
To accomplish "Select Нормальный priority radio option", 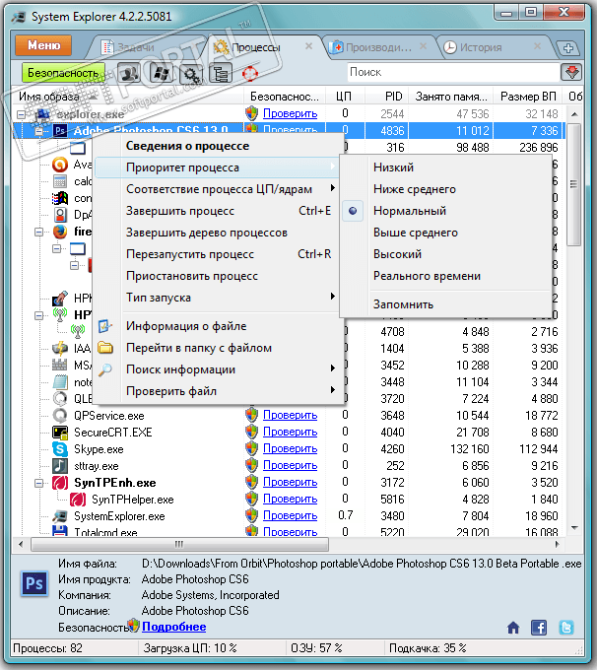I will click(445, 211).
